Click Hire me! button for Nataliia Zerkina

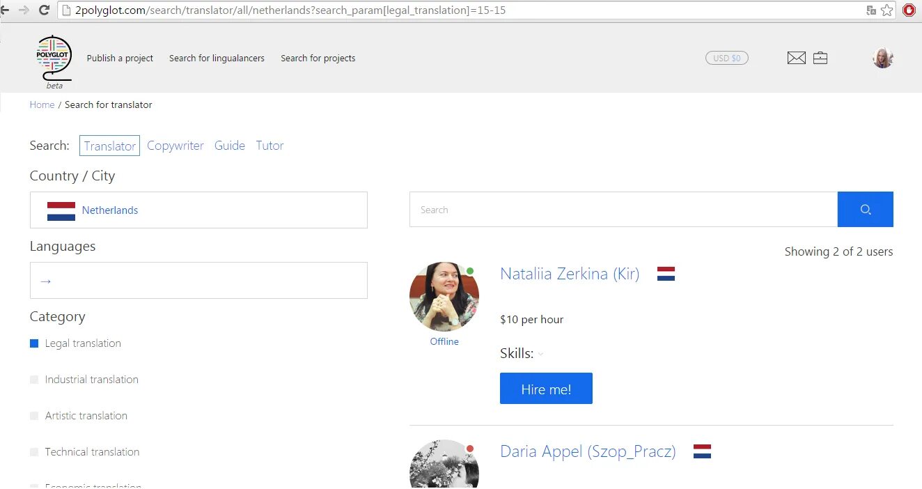[546, 389]
